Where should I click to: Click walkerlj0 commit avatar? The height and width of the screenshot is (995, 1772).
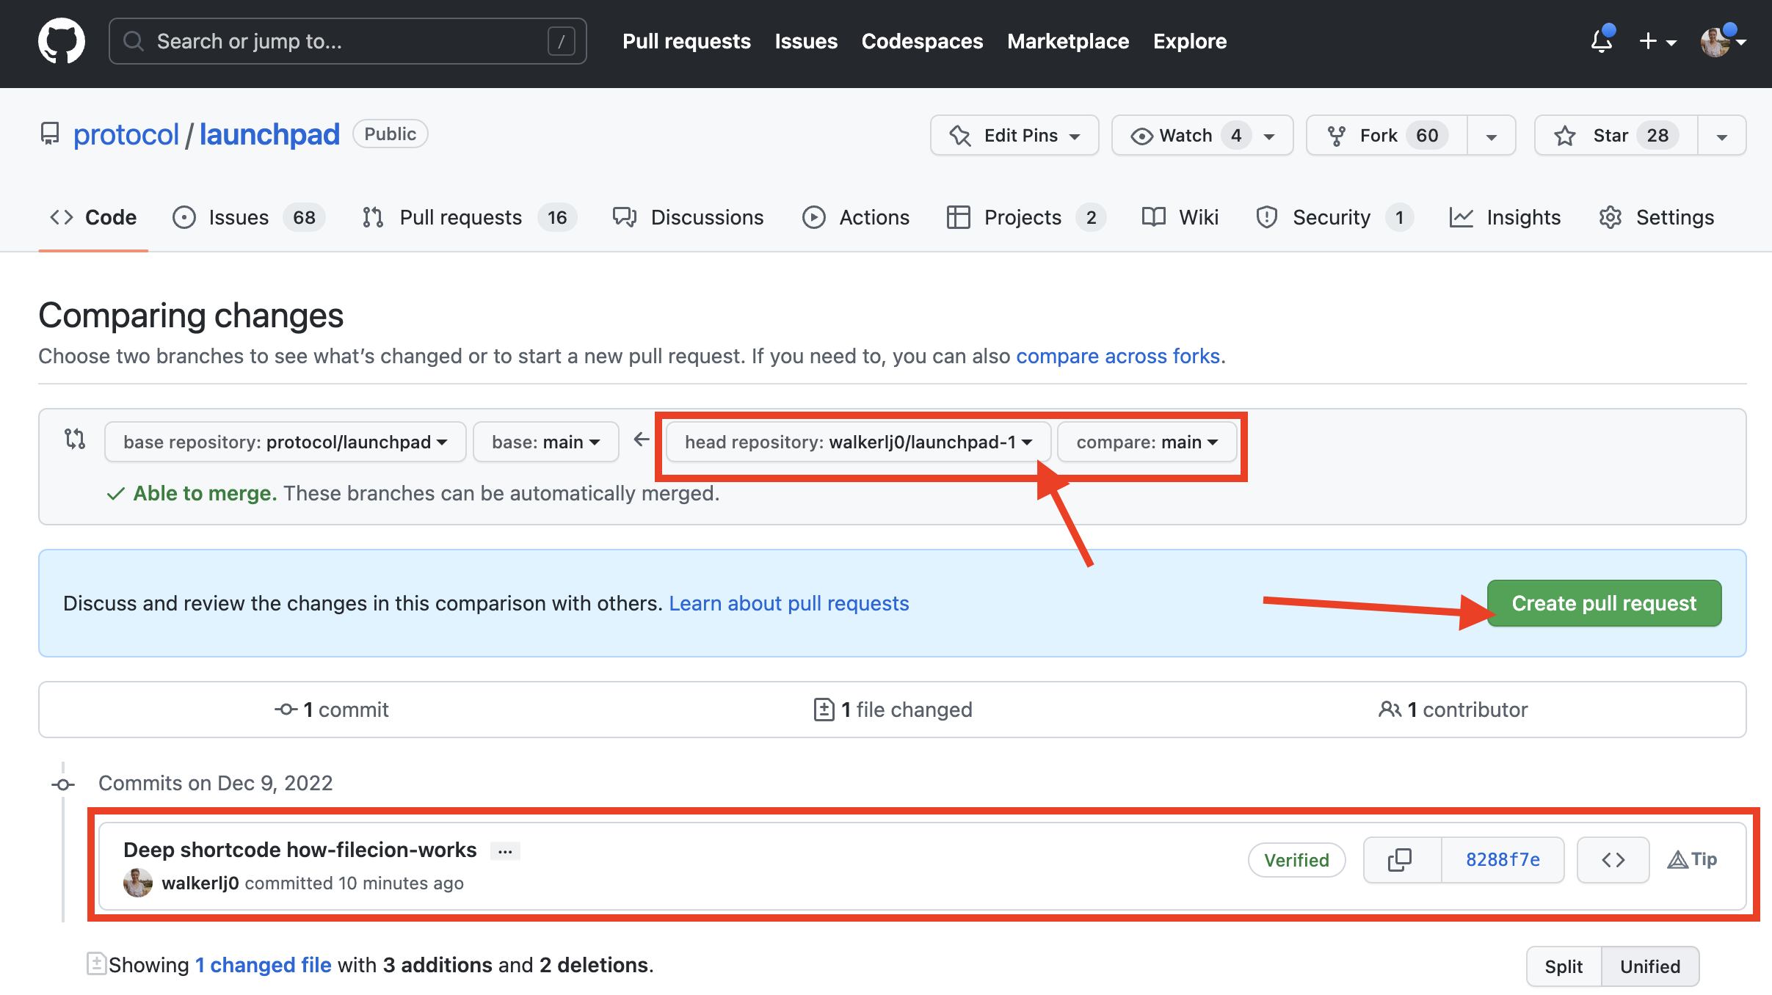[138, 883]
